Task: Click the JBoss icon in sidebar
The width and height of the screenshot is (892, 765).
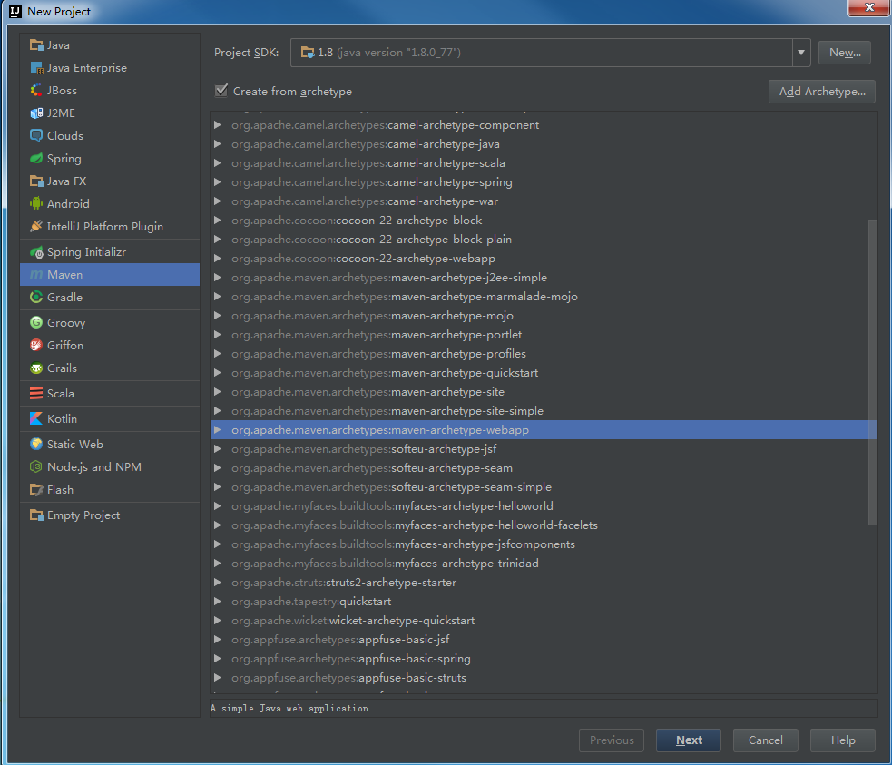Action: [36, 91]
